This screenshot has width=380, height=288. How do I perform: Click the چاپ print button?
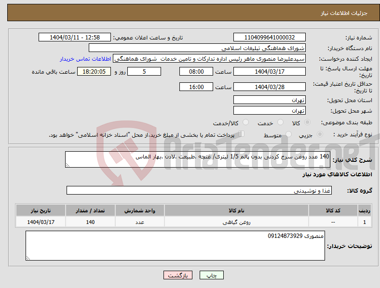coord(212,275)
